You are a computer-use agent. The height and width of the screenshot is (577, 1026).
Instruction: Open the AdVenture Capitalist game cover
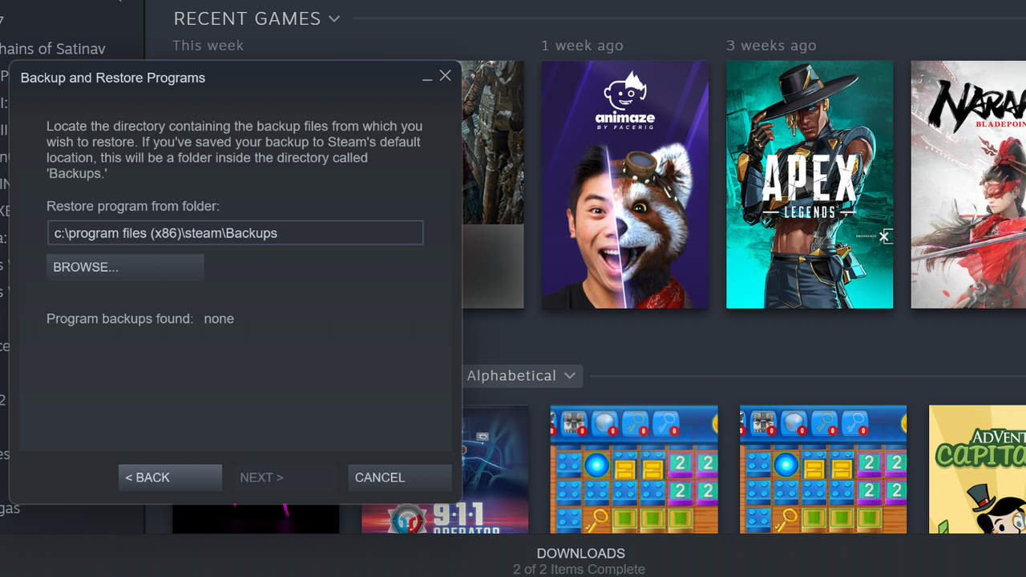point(977,470)
